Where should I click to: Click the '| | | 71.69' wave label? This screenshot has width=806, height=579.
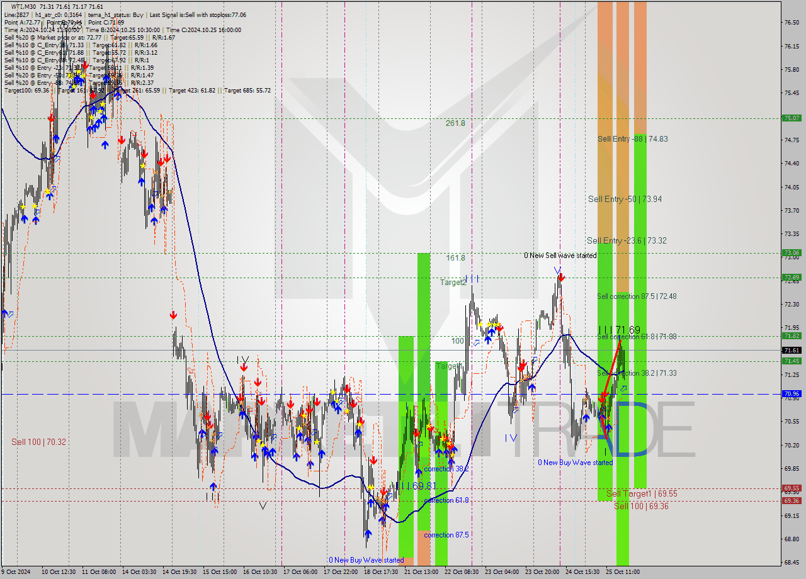pyautogui.click(x=619, y=329)
